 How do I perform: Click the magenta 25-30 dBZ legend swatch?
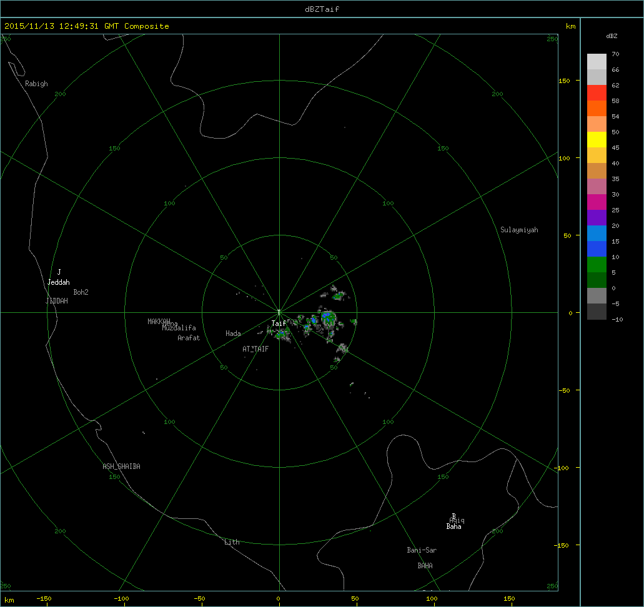pos(597,202)
